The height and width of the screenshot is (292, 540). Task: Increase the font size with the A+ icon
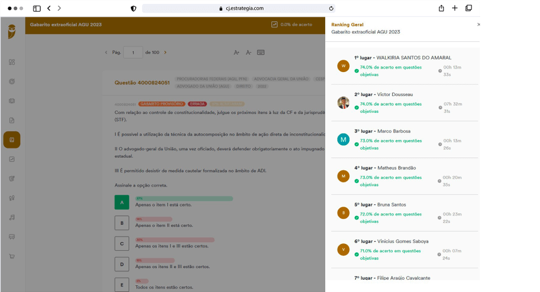point(236,52)
